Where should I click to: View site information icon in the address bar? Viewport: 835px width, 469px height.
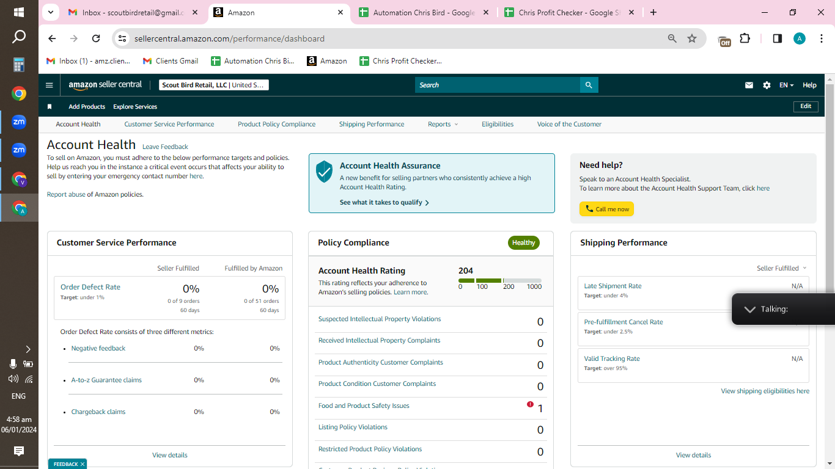tap(122, 38)
